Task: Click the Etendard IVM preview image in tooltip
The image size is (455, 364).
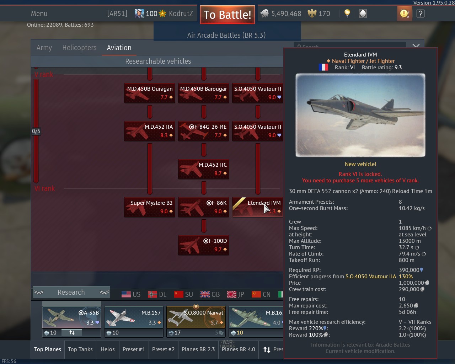Action: click(360, 115)
